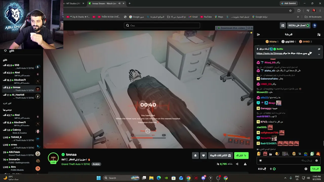Open File Explorer from the taskbar

coord(151,178)
